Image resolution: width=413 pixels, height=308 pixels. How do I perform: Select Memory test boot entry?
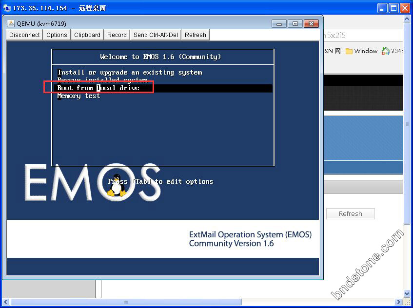[79, 96]
